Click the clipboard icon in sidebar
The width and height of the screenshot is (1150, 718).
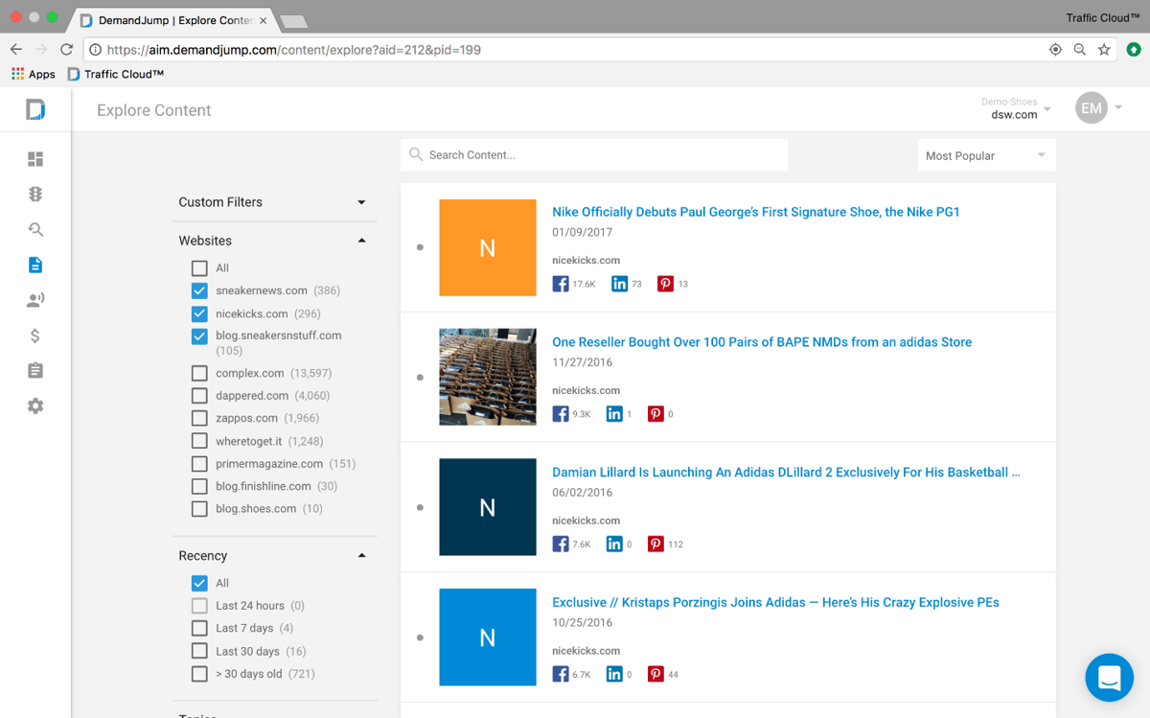(35, 371)
